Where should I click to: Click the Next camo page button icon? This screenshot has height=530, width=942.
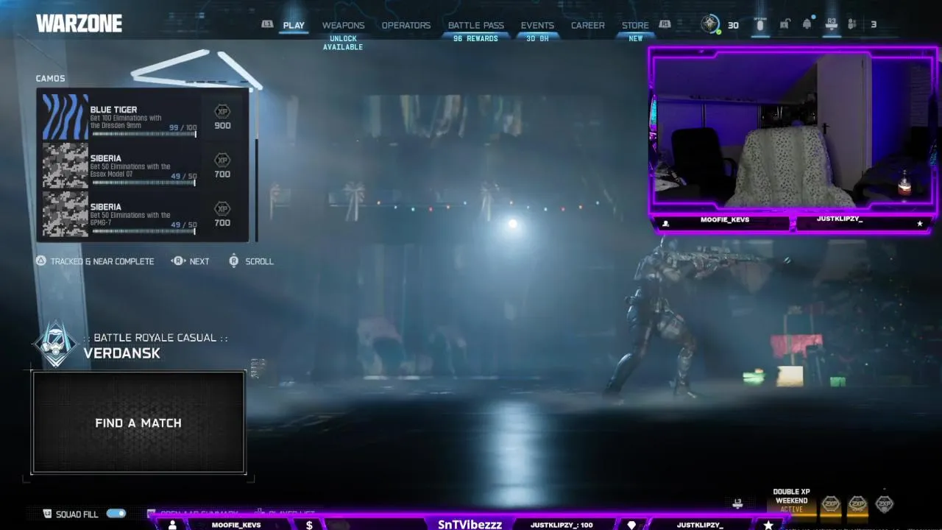[x=178, y=261]
